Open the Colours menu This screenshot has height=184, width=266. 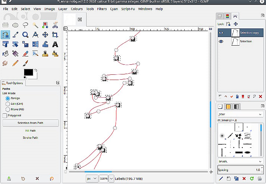point(77,9)
